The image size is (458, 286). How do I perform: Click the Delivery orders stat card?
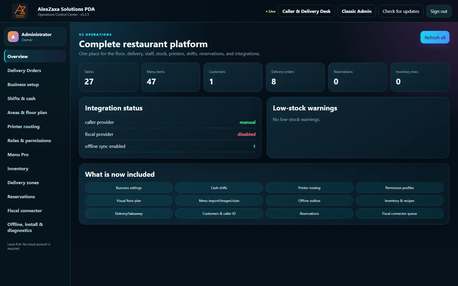tap(295, 77)
